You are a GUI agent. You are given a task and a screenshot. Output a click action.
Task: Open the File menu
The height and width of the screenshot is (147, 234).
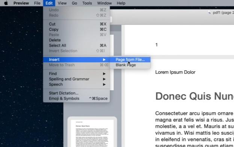[x=37, y=3]
